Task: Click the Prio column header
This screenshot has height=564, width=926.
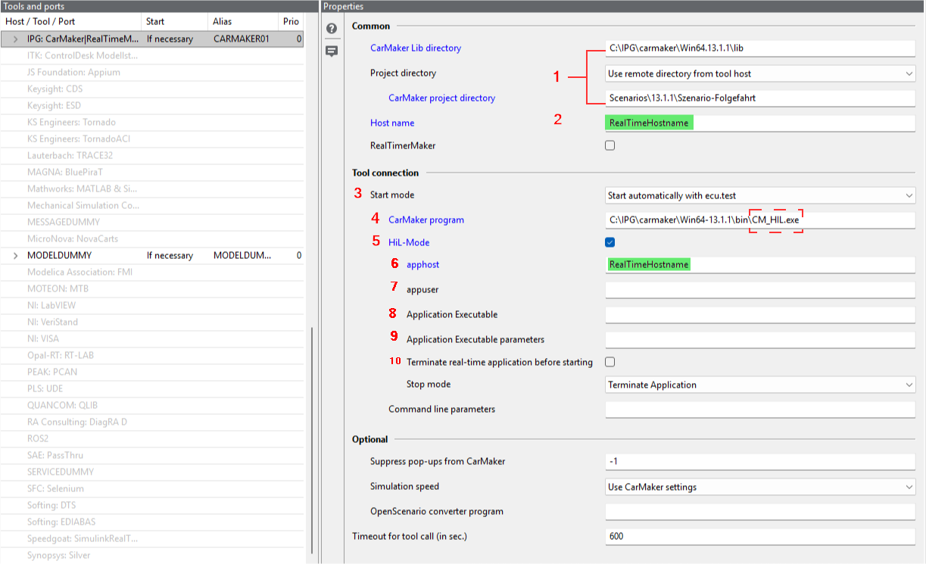Action: pyautogui.click(x=291, y=22)
